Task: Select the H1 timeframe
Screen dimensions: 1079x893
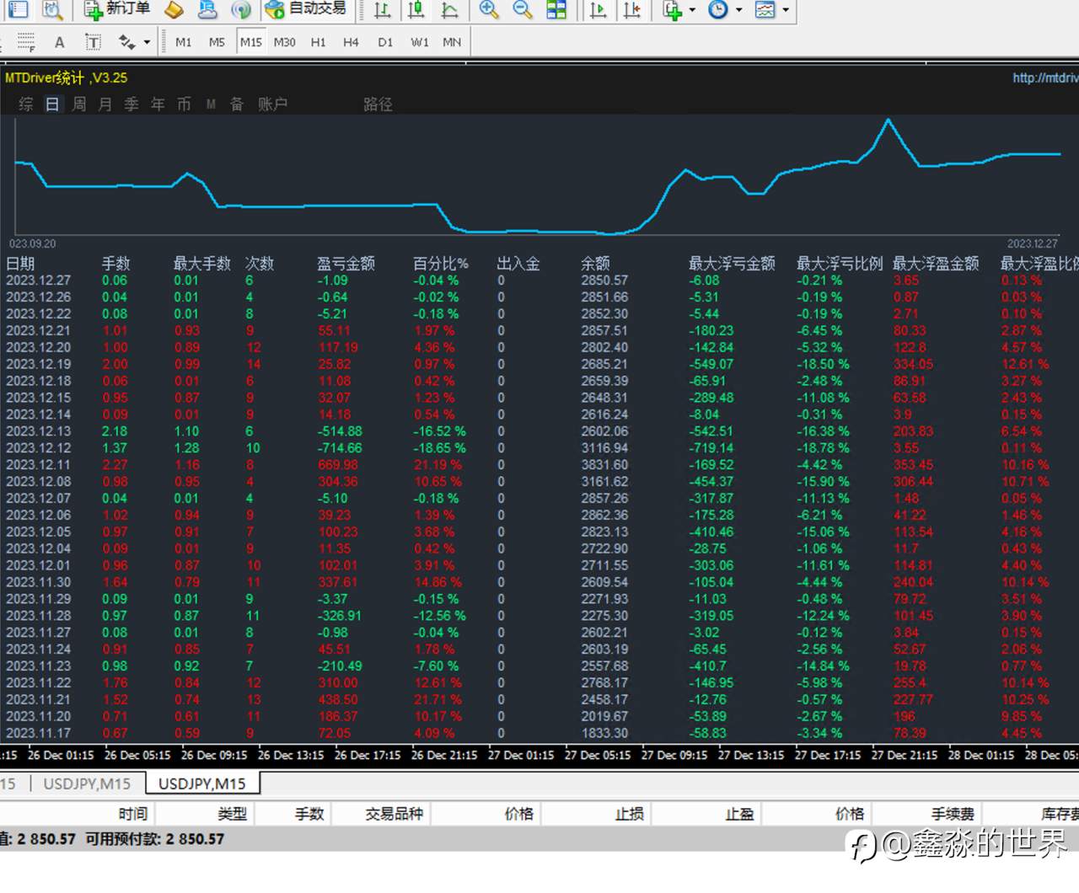Action: tap(318, 42)
